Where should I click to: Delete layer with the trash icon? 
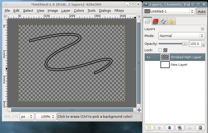200,128
